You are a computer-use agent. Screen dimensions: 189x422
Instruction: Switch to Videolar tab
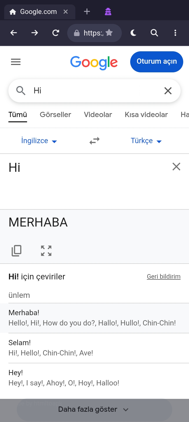(x=98, y=115)
